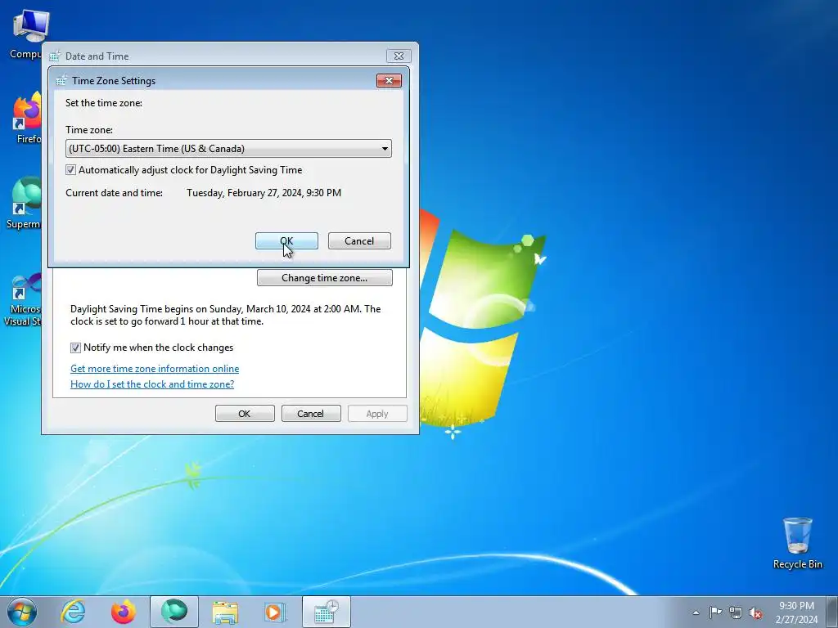Image resolution: width=838 pixels, height=628 pixels.
Task: Cancel the Time Zone Settings dialog
Action: coord(359,241)
